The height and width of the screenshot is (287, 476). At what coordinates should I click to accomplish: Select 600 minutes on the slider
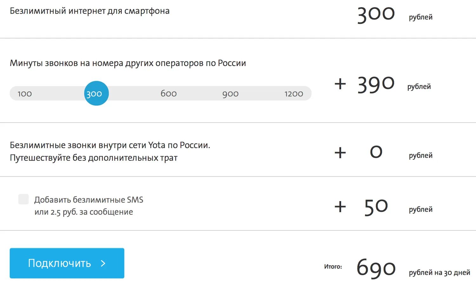tap(169, 93)
